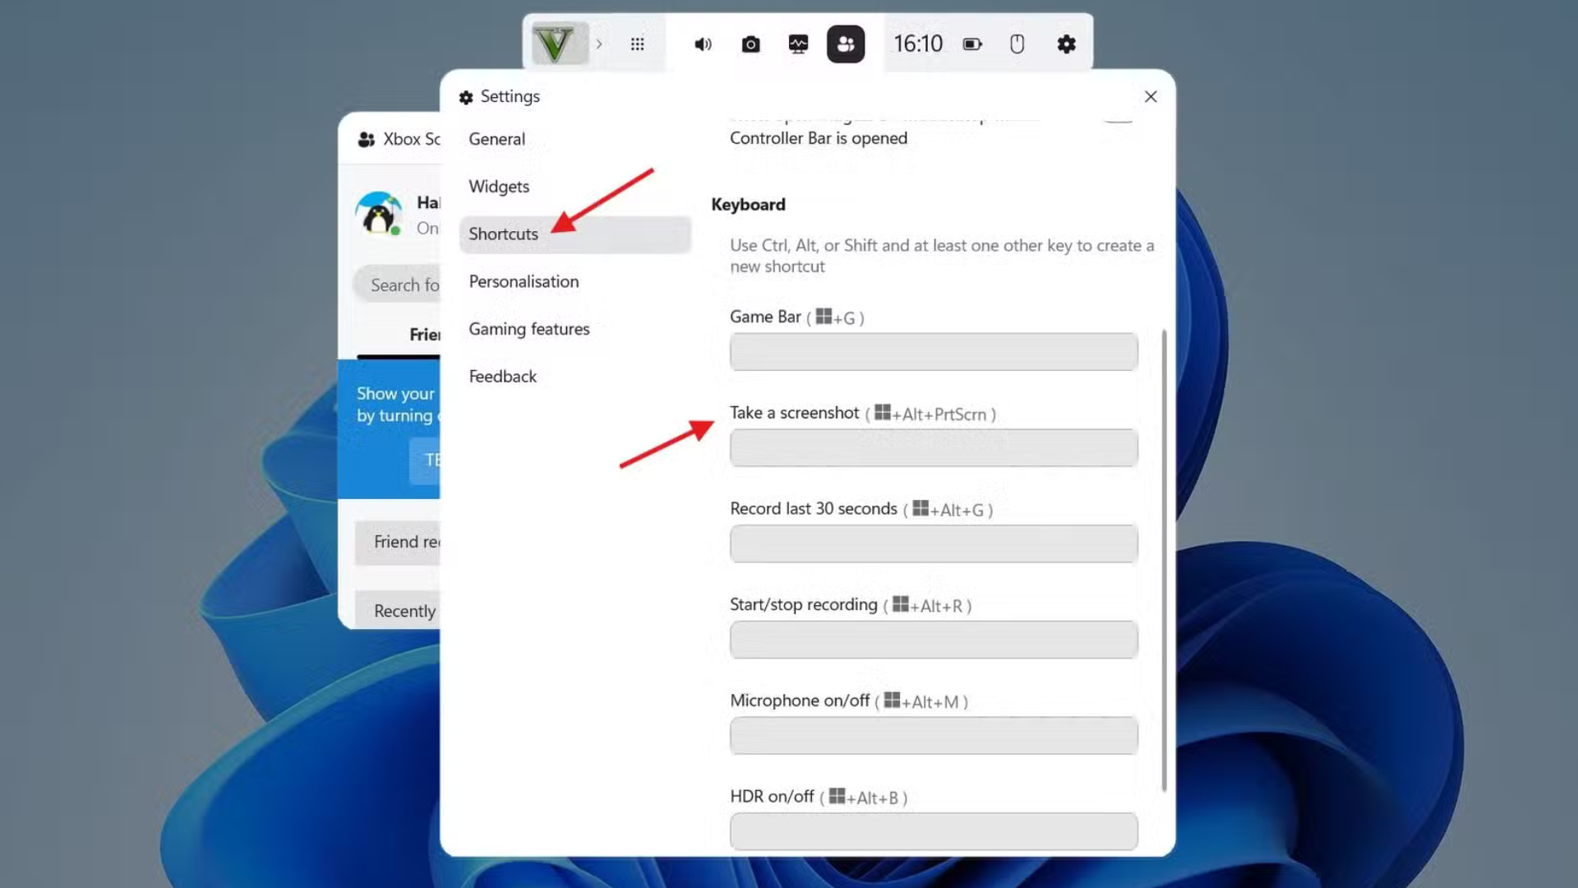Image resolution: width=1578 pixels, height=888 pixels.
Task: Select the Widgets settings tab
Action: click(x=499, y=187)
